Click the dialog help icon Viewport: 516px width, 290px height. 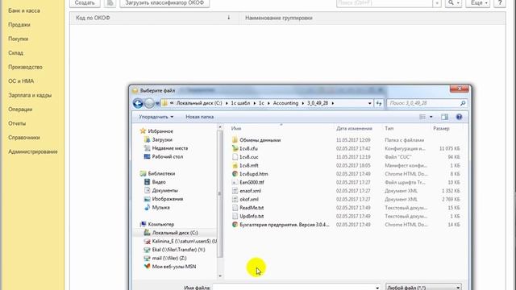[x=459, y=117]
